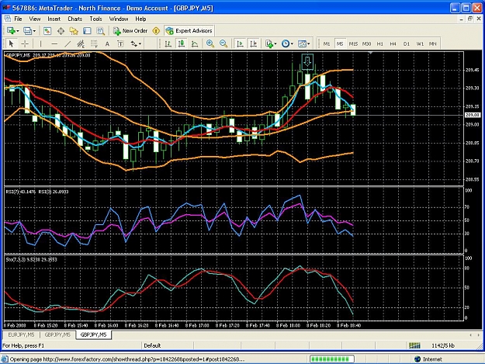
Task: Open the chart periods clock icon
Action: [286, 43]
